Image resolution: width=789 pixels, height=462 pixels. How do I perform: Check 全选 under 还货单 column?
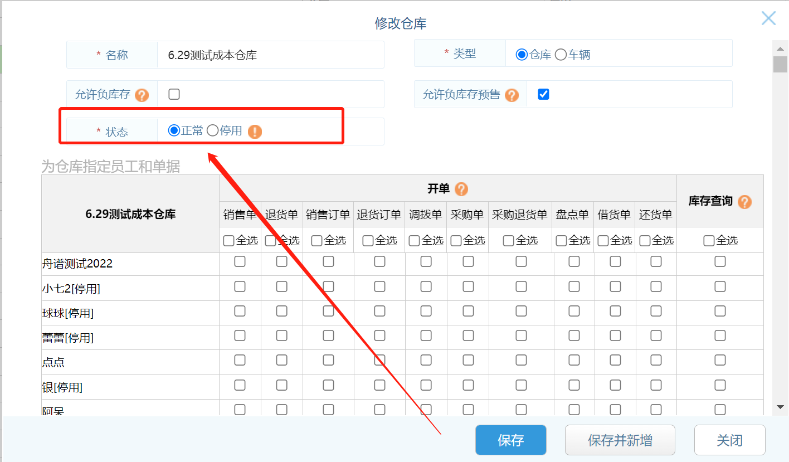click(x=645, y=241)
